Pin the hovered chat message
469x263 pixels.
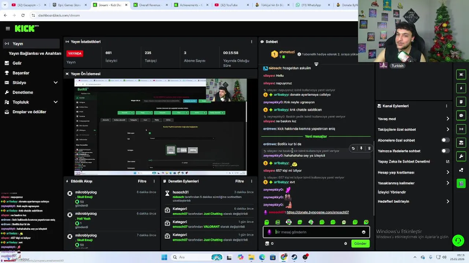click(361, 148)
